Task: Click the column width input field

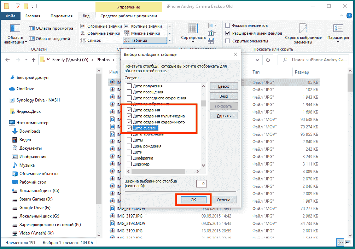Action: tap(202, 184)
